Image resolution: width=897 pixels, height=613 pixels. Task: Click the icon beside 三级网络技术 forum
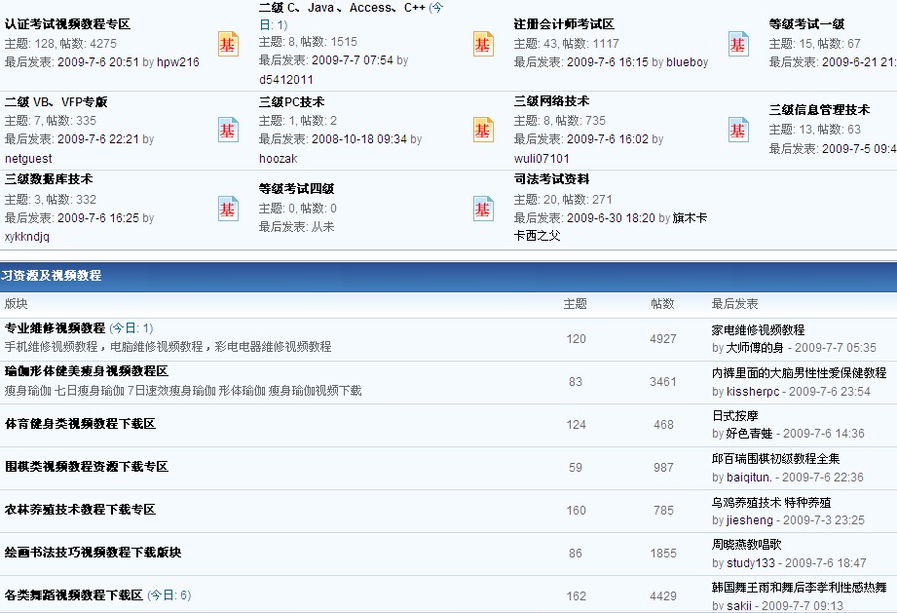pyautogui.click(x=483, y=130)
